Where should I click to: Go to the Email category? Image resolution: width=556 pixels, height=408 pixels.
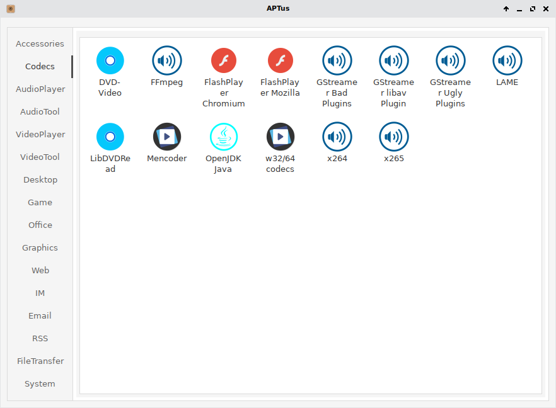click(40, 315)
